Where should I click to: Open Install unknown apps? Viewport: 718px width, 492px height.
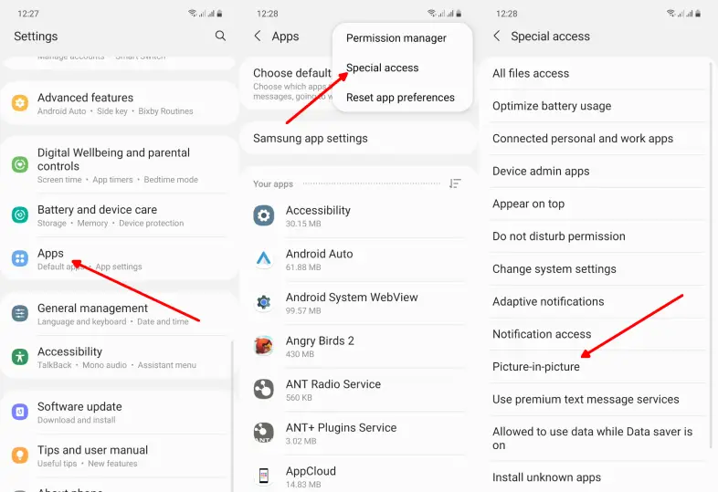point(597,476)
